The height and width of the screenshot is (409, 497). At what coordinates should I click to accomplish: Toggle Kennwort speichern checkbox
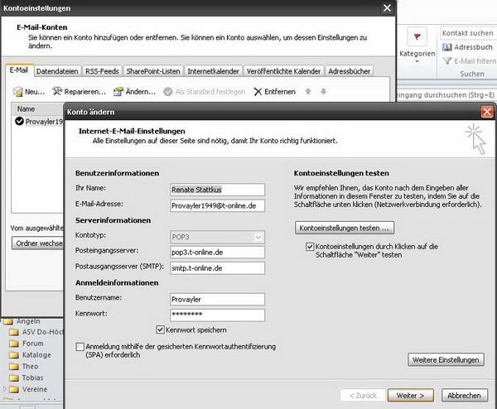pyautogui.click(x=160, y=330)
